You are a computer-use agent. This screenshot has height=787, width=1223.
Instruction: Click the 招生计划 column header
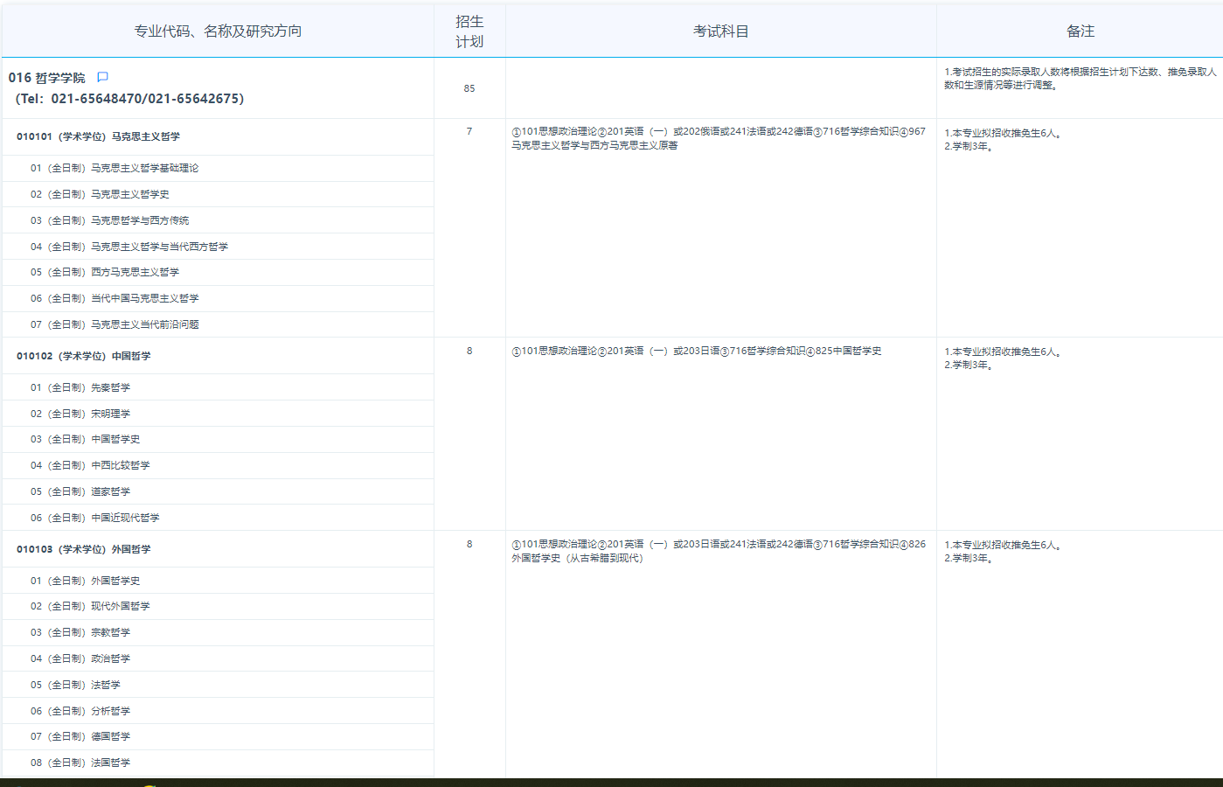click(x=469, y=31)
